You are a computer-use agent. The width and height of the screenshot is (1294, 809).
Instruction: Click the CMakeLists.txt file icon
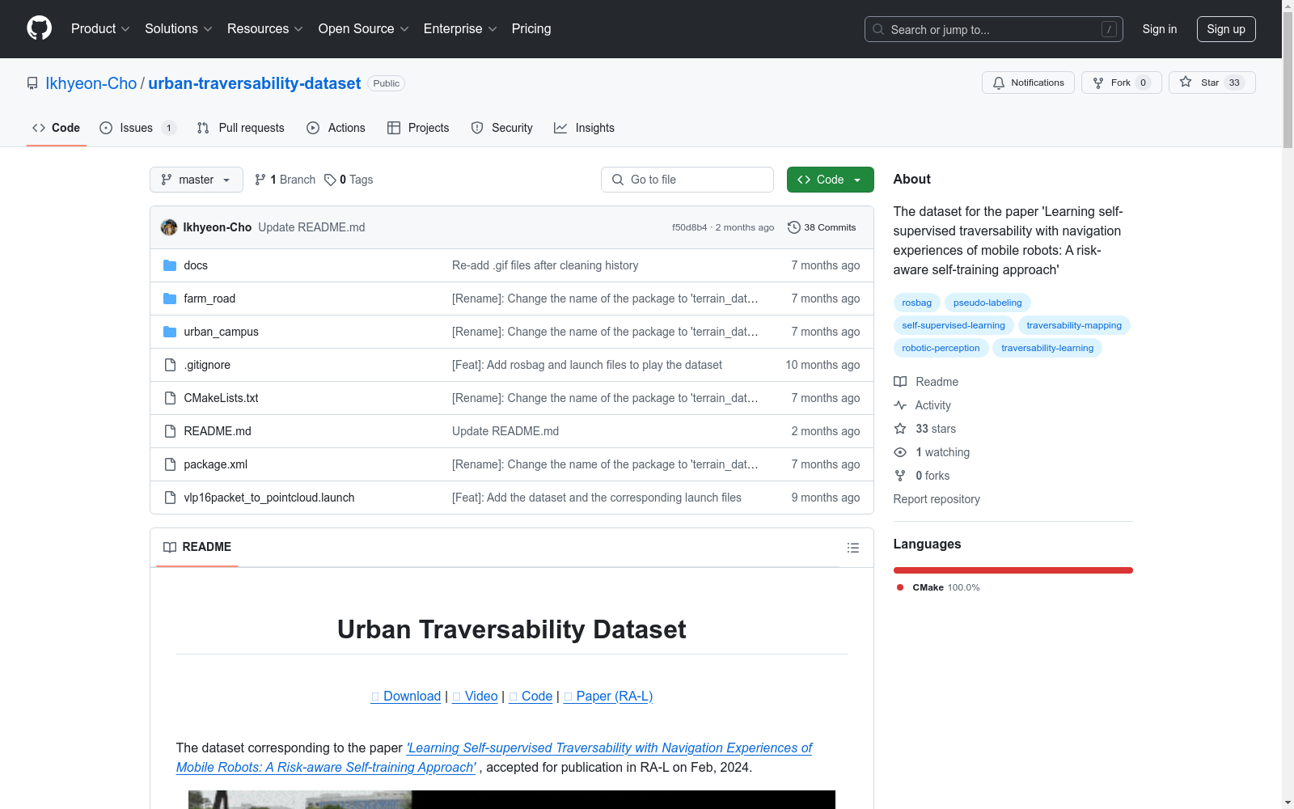click(170, 398)
